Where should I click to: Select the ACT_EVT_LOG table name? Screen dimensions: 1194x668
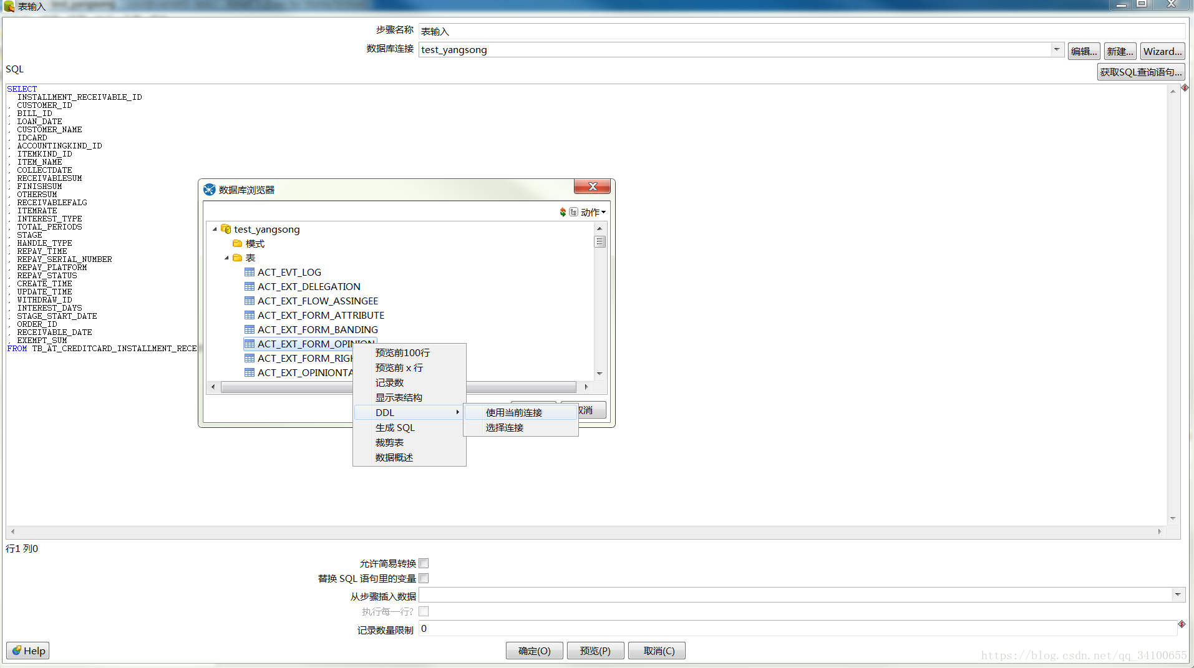(x=289, y=272)
